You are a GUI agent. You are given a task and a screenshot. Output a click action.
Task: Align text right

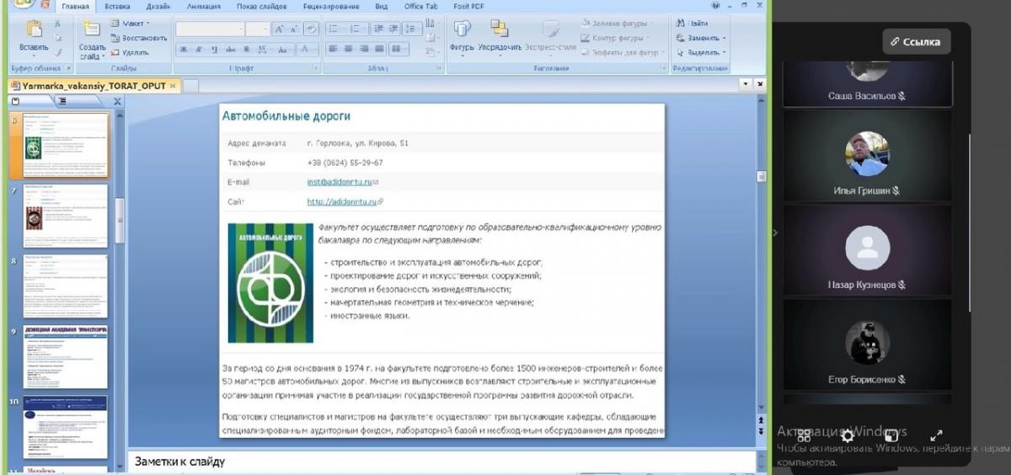click(364, 49)
